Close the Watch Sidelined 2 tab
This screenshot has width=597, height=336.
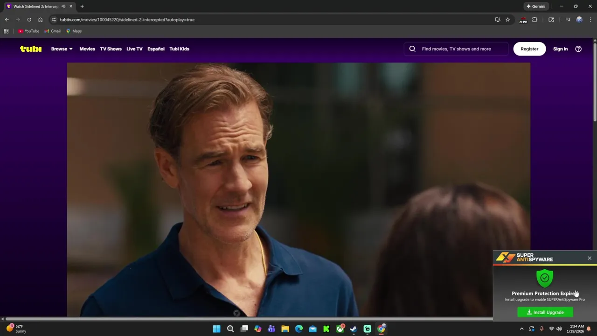[71, 7]
